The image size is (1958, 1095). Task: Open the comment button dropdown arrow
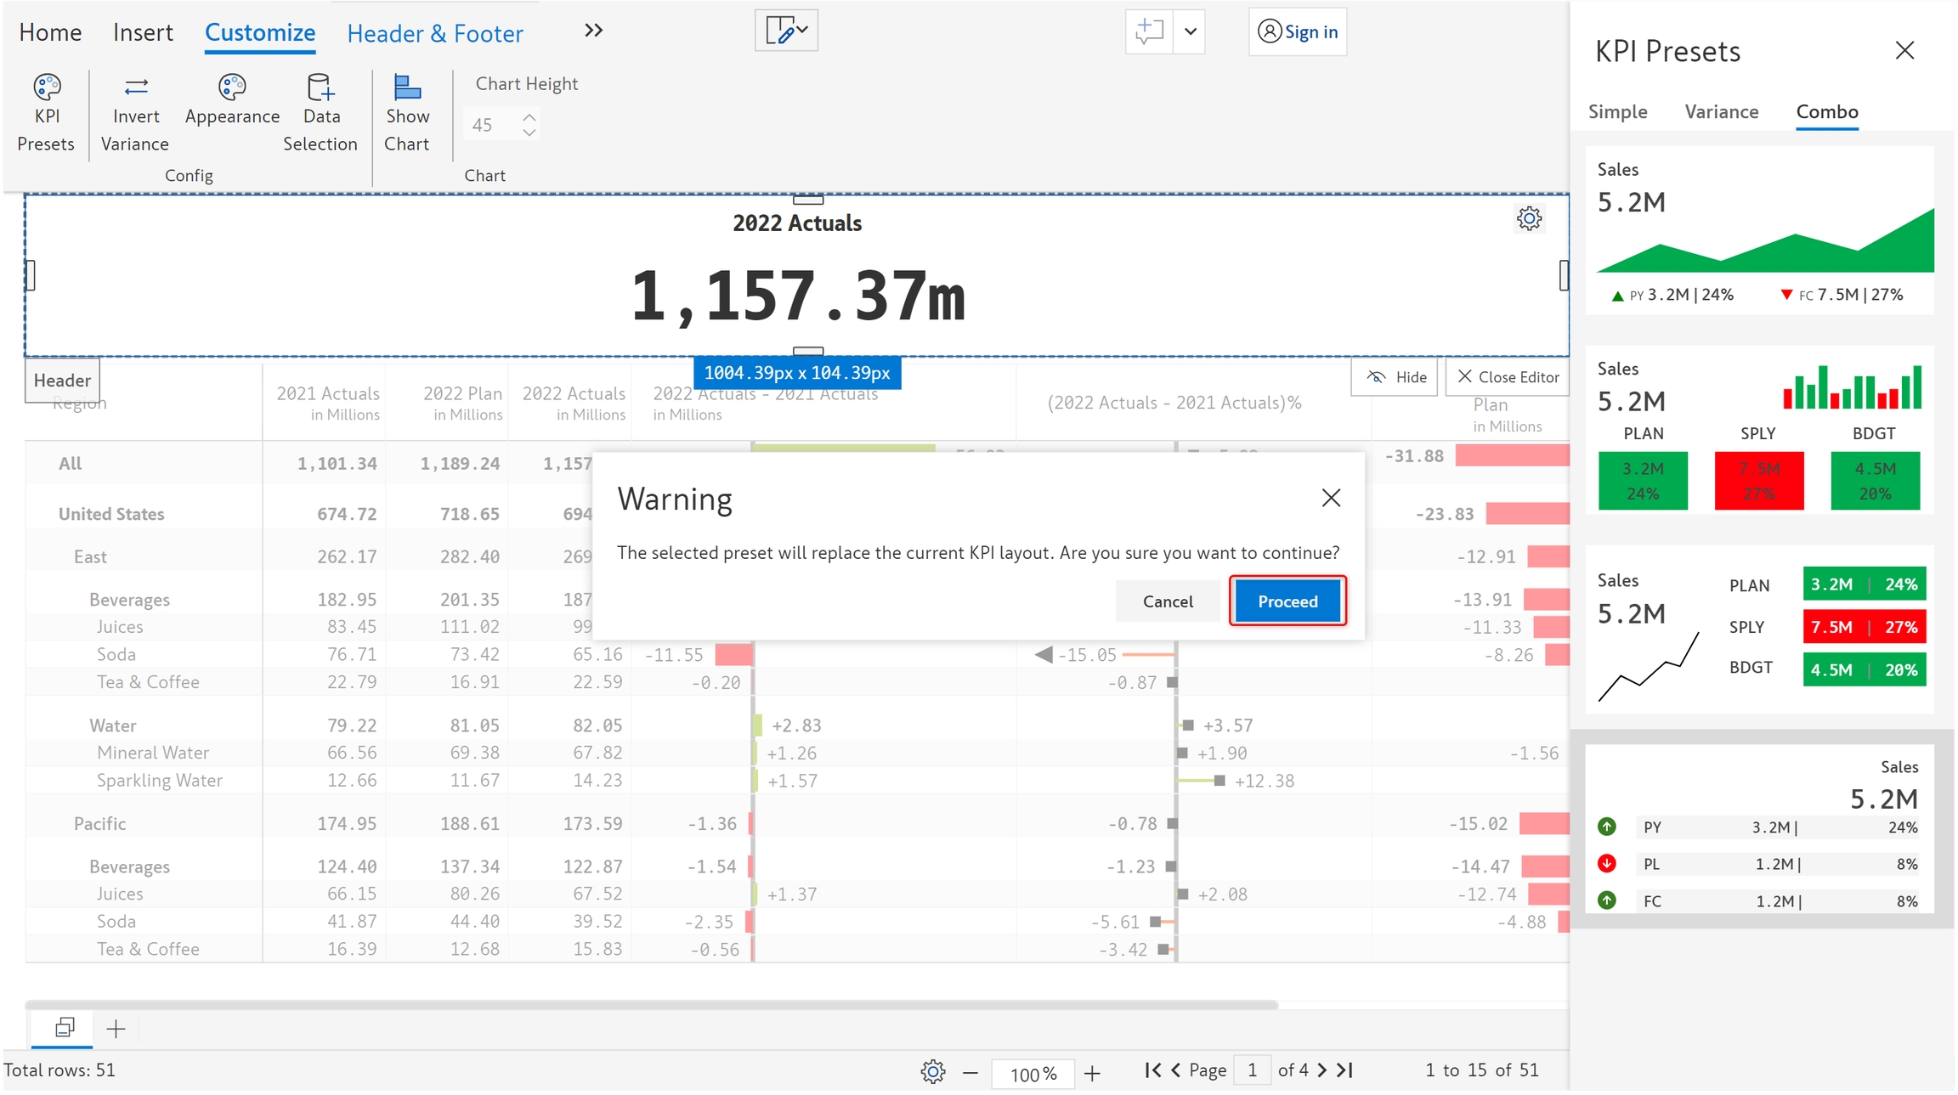pos(1190,32)
